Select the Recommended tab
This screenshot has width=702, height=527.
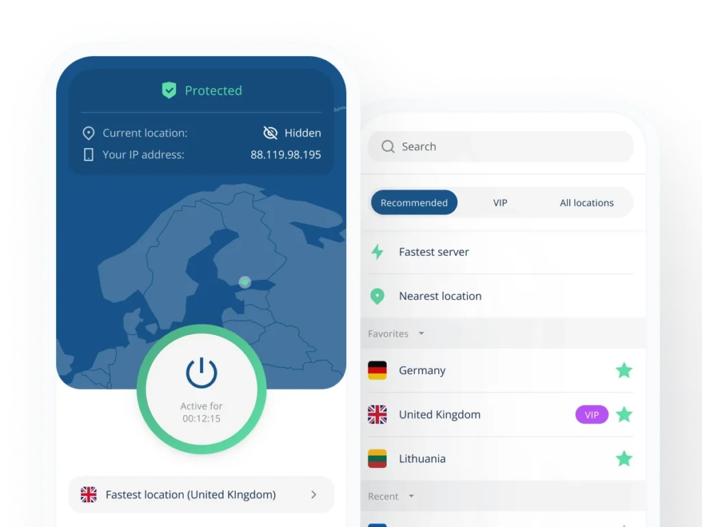click(414, 202)
